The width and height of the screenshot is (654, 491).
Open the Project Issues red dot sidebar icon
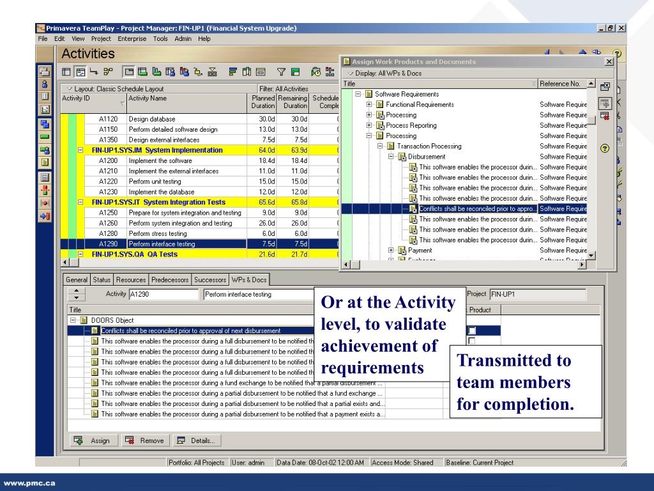(x=45, y=203)
